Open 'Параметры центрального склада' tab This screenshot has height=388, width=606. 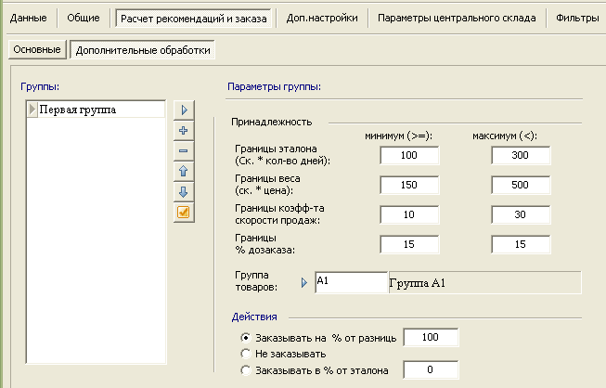pos(457,18)
